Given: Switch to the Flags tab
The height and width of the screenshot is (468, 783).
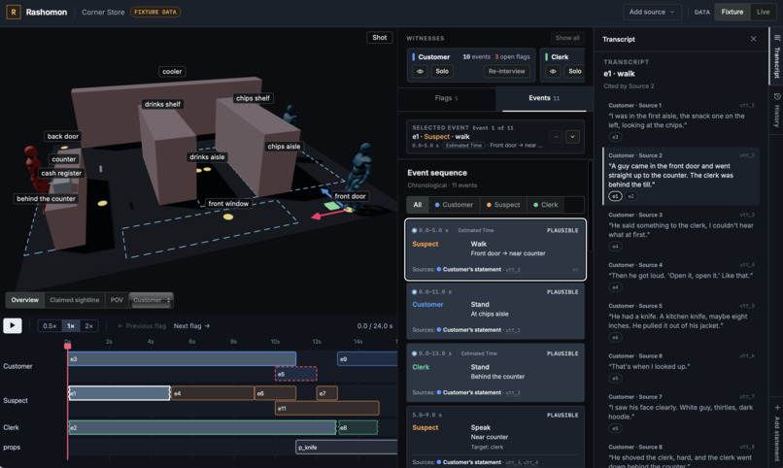Looking at the screenshot, I should coord(446,98).
